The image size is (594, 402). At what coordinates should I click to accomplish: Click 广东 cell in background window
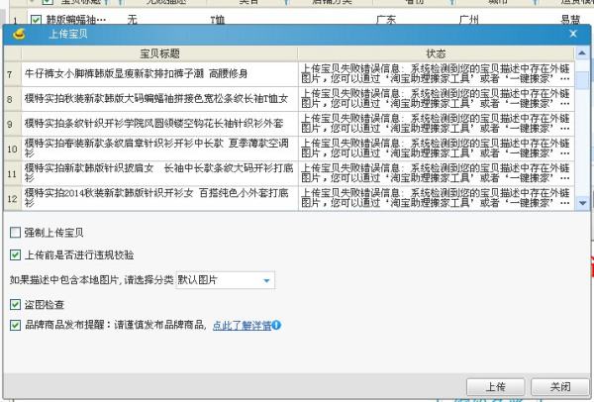pyautogui.click(x=386, y=20)
